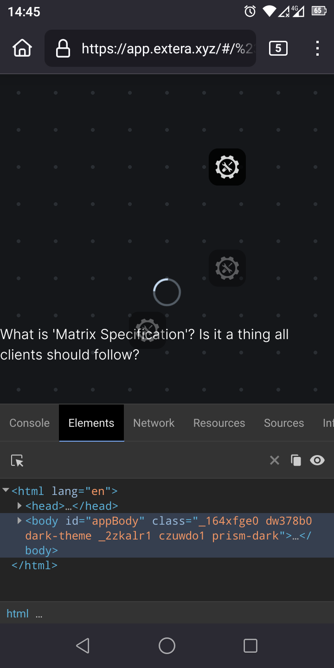
Task: Tap the bright Eruda devtools gear icon
Action: click(x=227, y=167)
